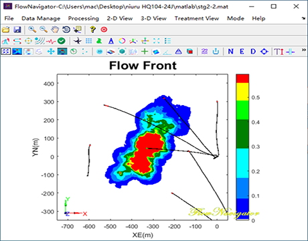
Task: Click the cyan angle measurement icon
Action: click(167, 52)
